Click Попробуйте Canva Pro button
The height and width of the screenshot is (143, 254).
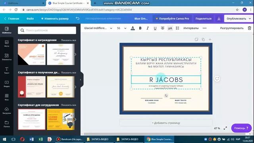(172, 19)
